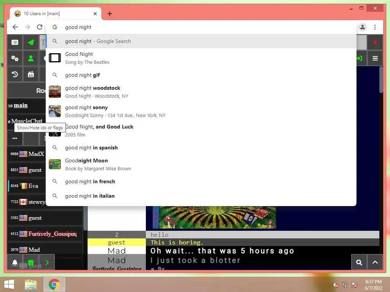Click the user list scrollbar

85,219
